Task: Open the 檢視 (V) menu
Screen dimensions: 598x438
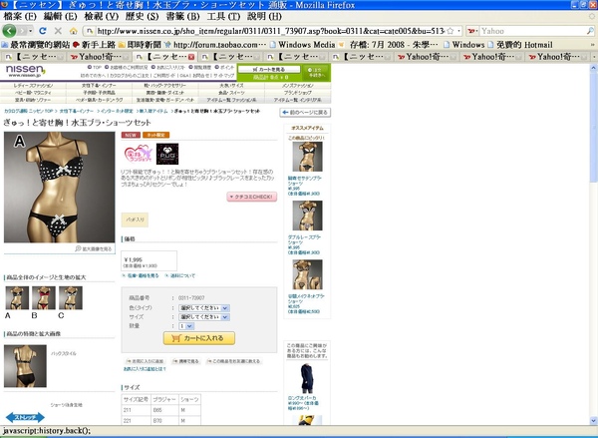Action: (101, 16)
